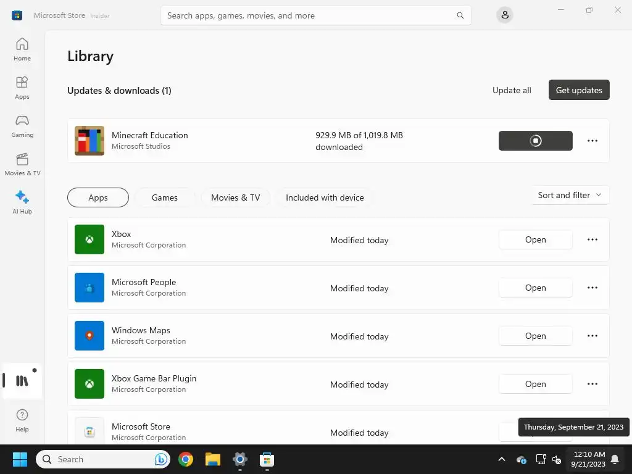The width and height of the screenshot is (632, 474).
Task: Launch Google Chrome from the taskbar
Action: point(186,459)
